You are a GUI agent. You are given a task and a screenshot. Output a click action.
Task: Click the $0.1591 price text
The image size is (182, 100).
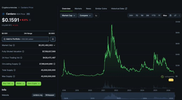pos(10,20)
